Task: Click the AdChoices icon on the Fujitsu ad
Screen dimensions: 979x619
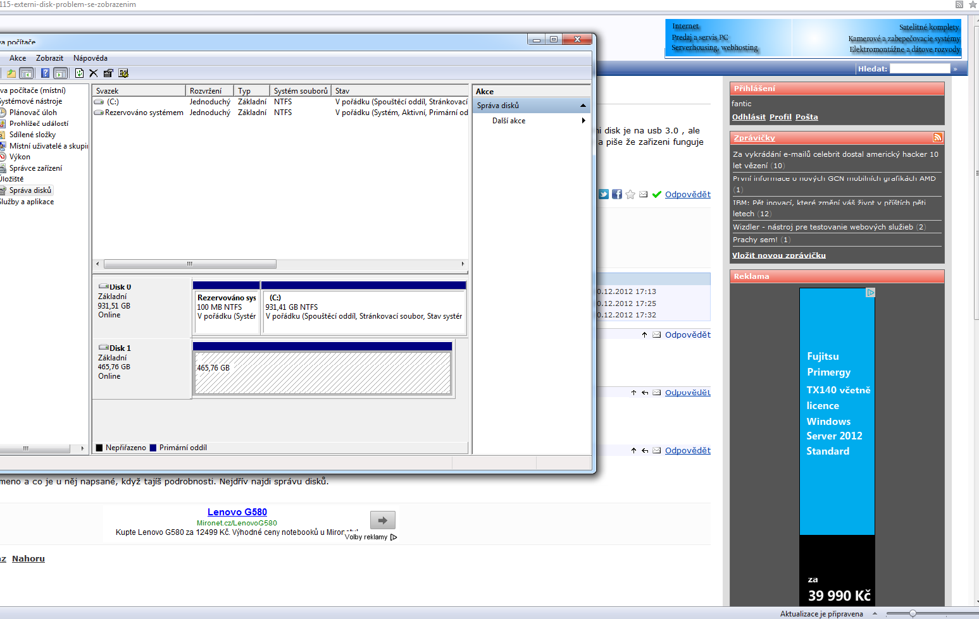Action: click(871, 293)
